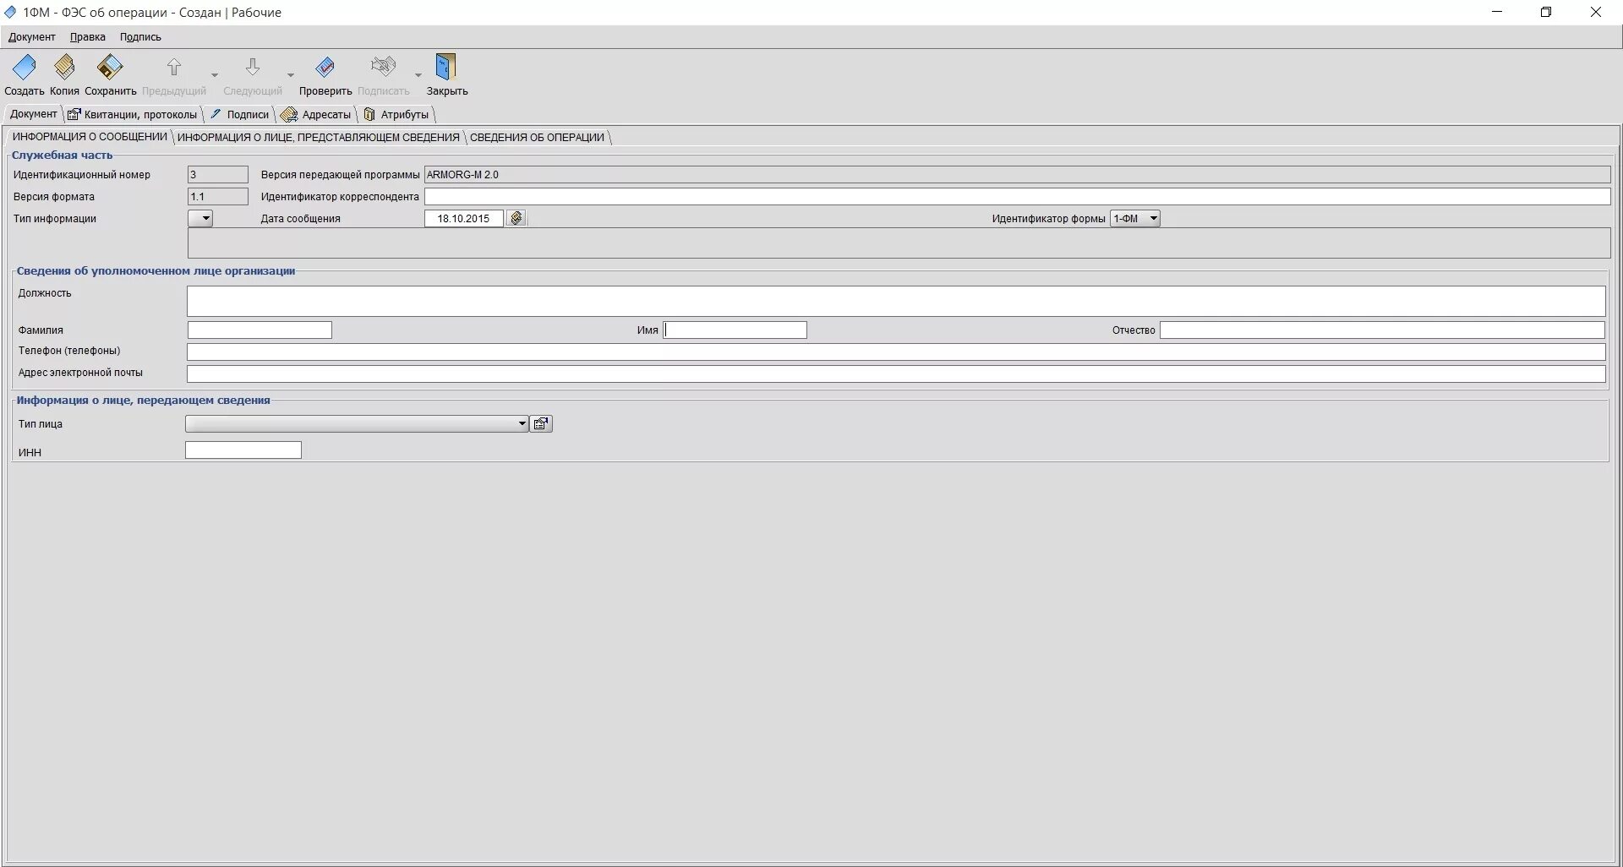The image size is (1623, 867).
Task: Click the Версия передающей программы field
Action: [1017, 175]
